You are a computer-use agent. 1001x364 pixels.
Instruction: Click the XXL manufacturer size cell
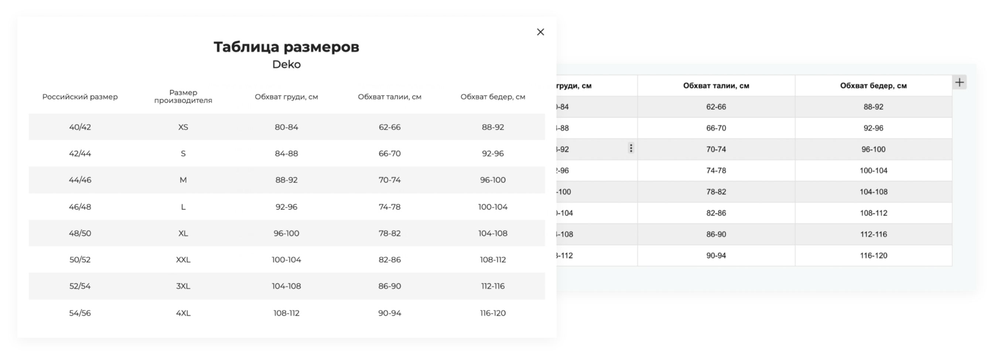(183, 260)
